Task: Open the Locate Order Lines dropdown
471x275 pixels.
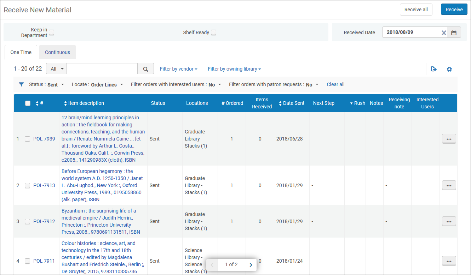Action: [97, 85]
